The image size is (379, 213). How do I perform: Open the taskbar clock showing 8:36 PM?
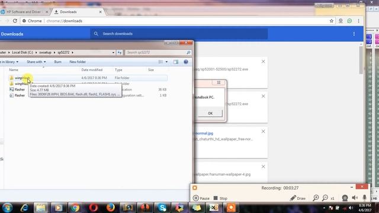365,208
